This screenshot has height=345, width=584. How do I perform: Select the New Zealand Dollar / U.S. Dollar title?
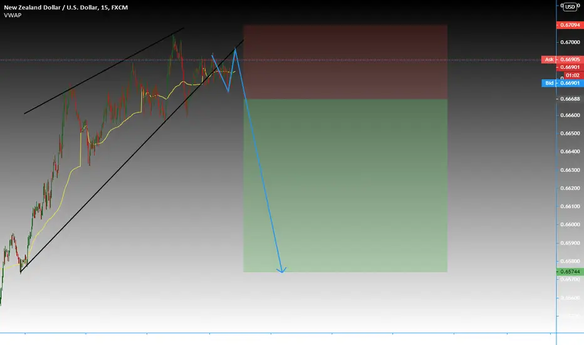tap(66, 7)
